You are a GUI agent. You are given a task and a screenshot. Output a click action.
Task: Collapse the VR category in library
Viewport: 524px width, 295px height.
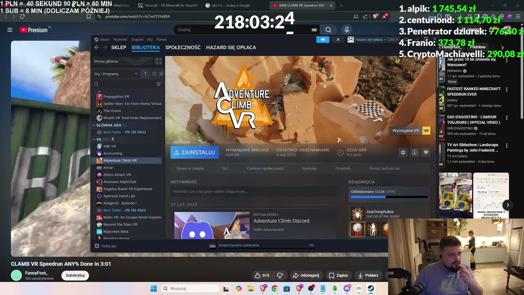94,139
